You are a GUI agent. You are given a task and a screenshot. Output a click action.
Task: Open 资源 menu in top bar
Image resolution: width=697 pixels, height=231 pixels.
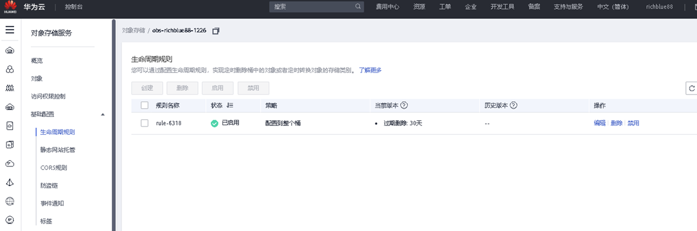click(x=418, y=7)
